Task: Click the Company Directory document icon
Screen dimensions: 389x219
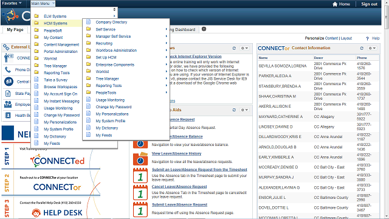Action: pos(88,22)
